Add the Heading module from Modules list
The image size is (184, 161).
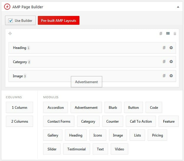76,135
